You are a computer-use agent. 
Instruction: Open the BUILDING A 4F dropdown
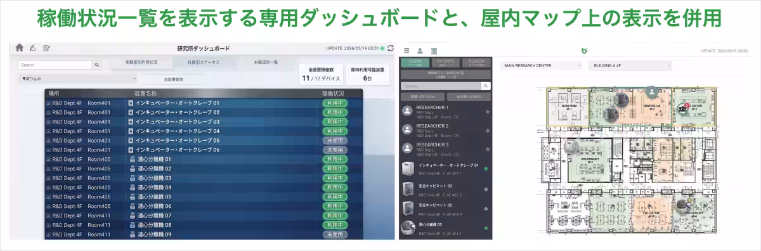(630, 65)
